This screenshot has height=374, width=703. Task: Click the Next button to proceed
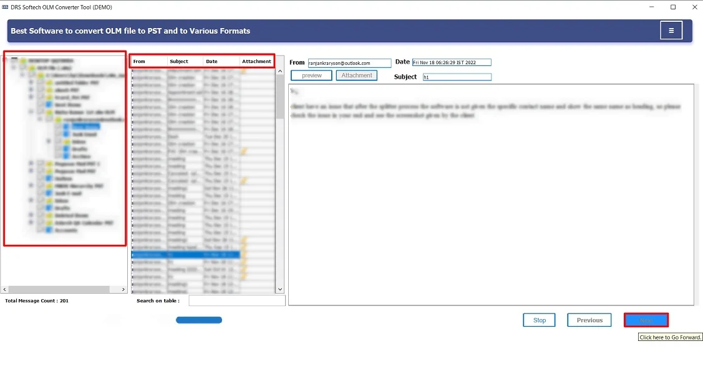click(646, 320)
